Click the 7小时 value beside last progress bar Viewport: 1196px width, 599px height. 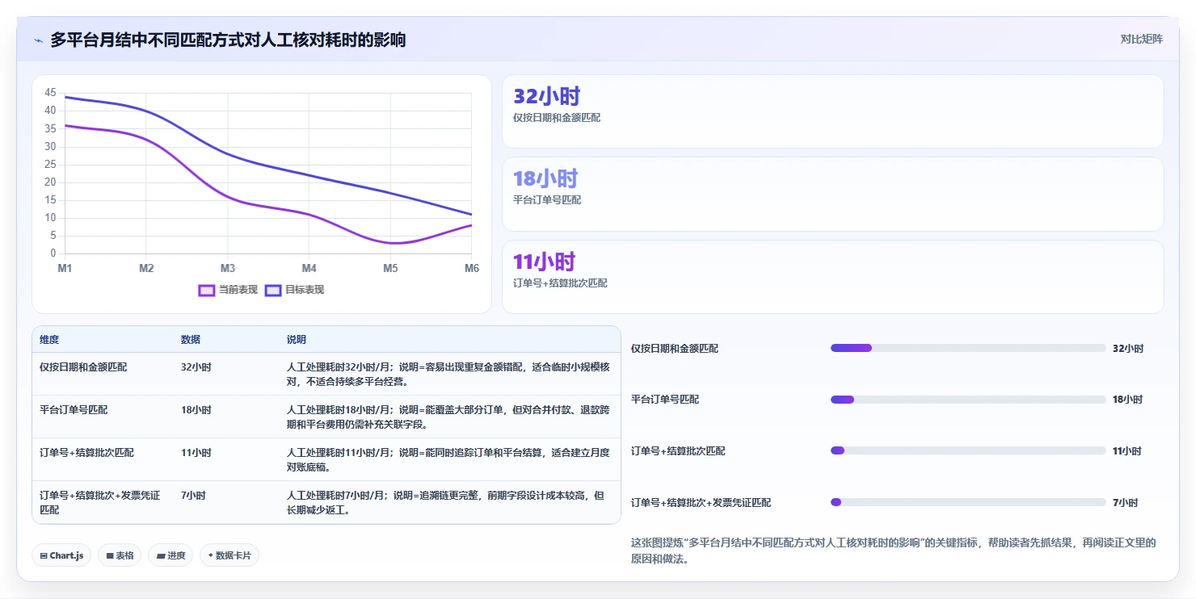click(1125, 503)
